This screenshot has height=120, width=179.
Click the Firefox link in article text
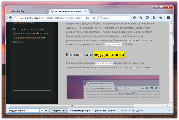[x=96, y=23]
